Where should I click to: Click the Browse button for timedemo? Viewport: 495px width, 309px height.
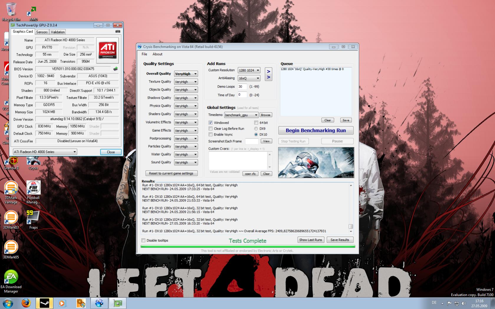tap(266, 115)
